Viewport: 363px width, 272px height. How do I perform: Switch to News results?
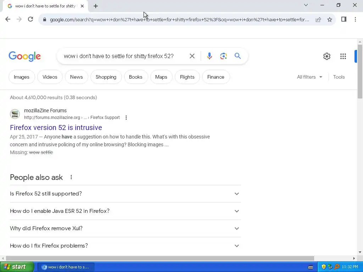[77, 77]
